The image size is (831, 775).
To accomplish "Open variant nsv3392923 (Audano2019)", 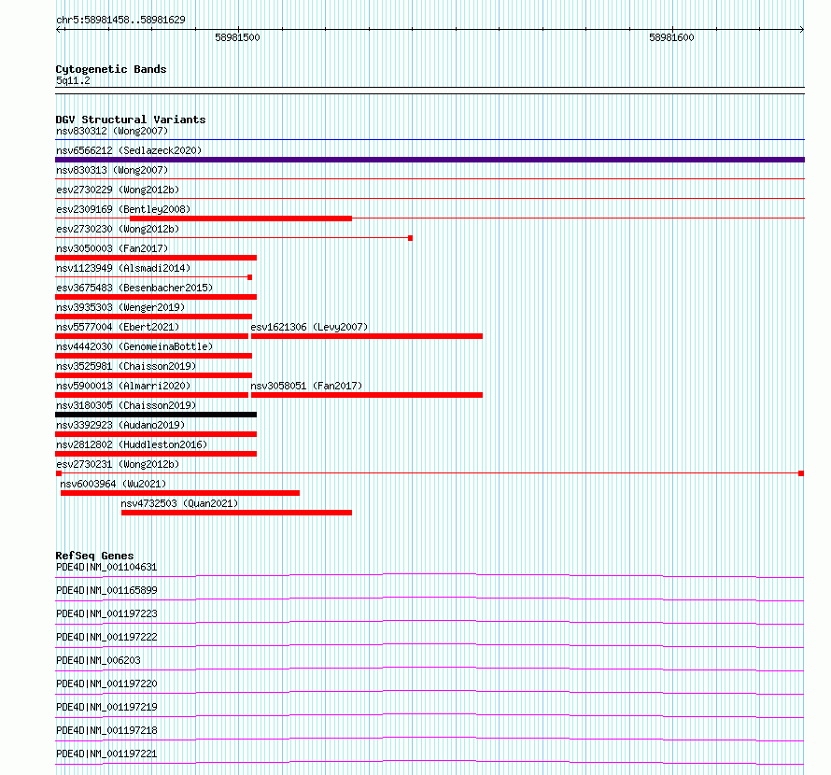I will click(120, 425).
